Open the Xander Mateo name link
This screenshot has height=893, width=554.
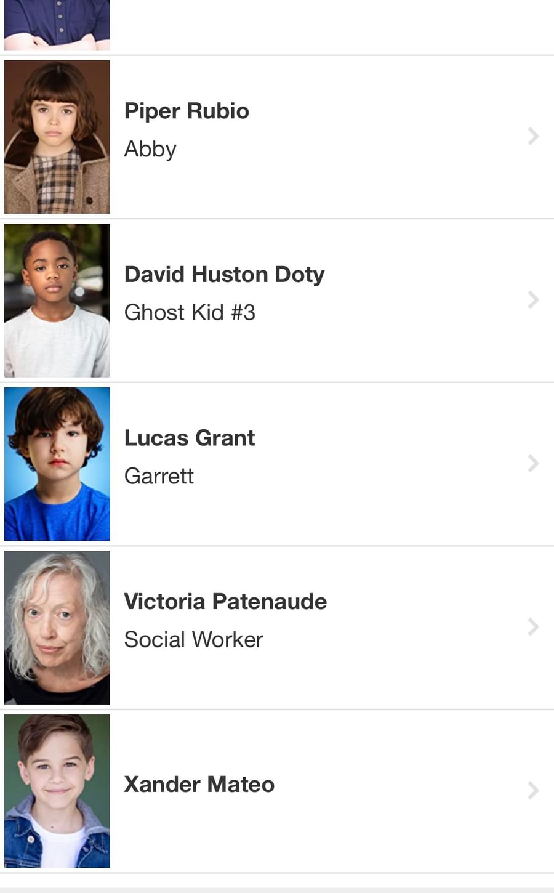point(199,784)
